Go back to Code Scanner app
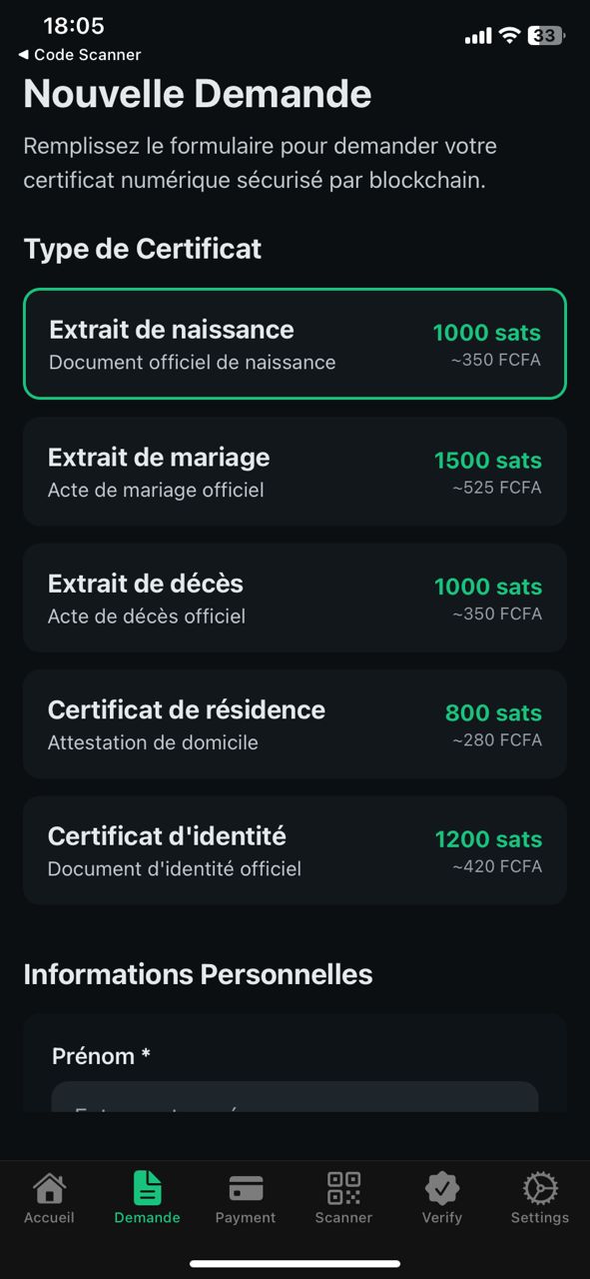590x1279 pixels. tap(80, 55)
